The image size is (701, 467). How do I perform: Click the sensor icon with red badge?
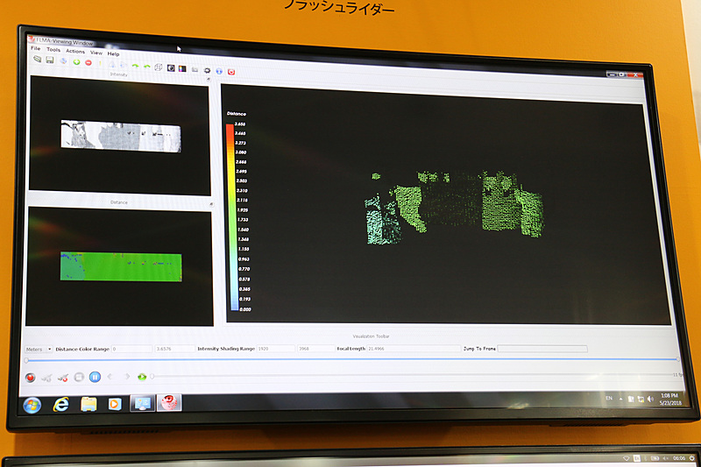point(62,379)
